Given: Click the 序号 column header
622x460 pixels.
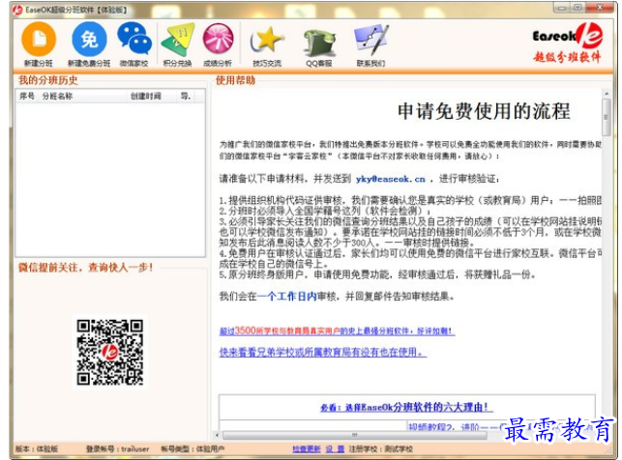Looking at the screenshot, I should [x=27, y=96].
